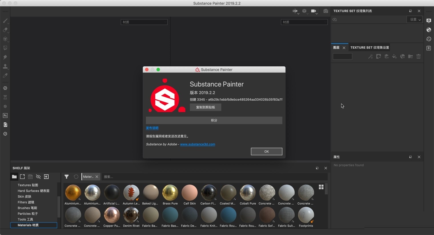Image resolution: width=434 pixels, height=235 pixels.
Task: Open the 发布说明 release notes link
Action: click(152, 128)
